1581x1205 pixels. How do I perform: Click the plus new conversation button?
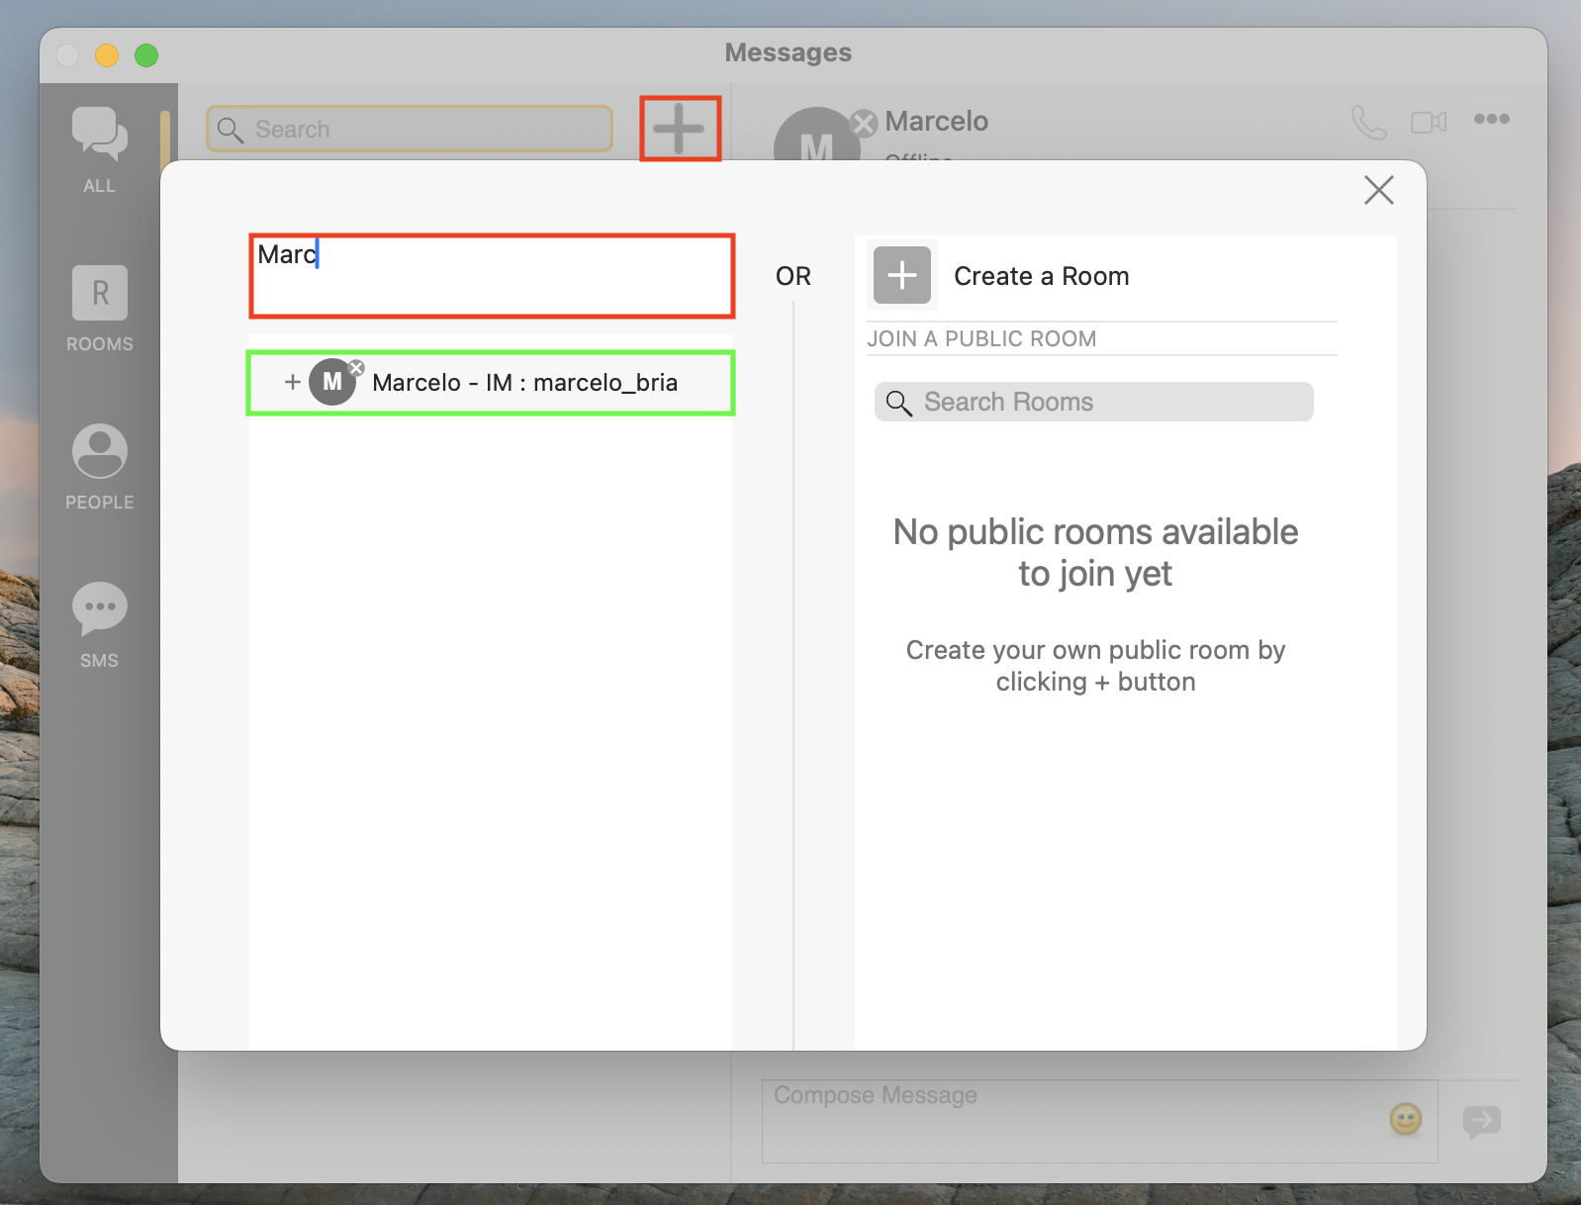680,129
